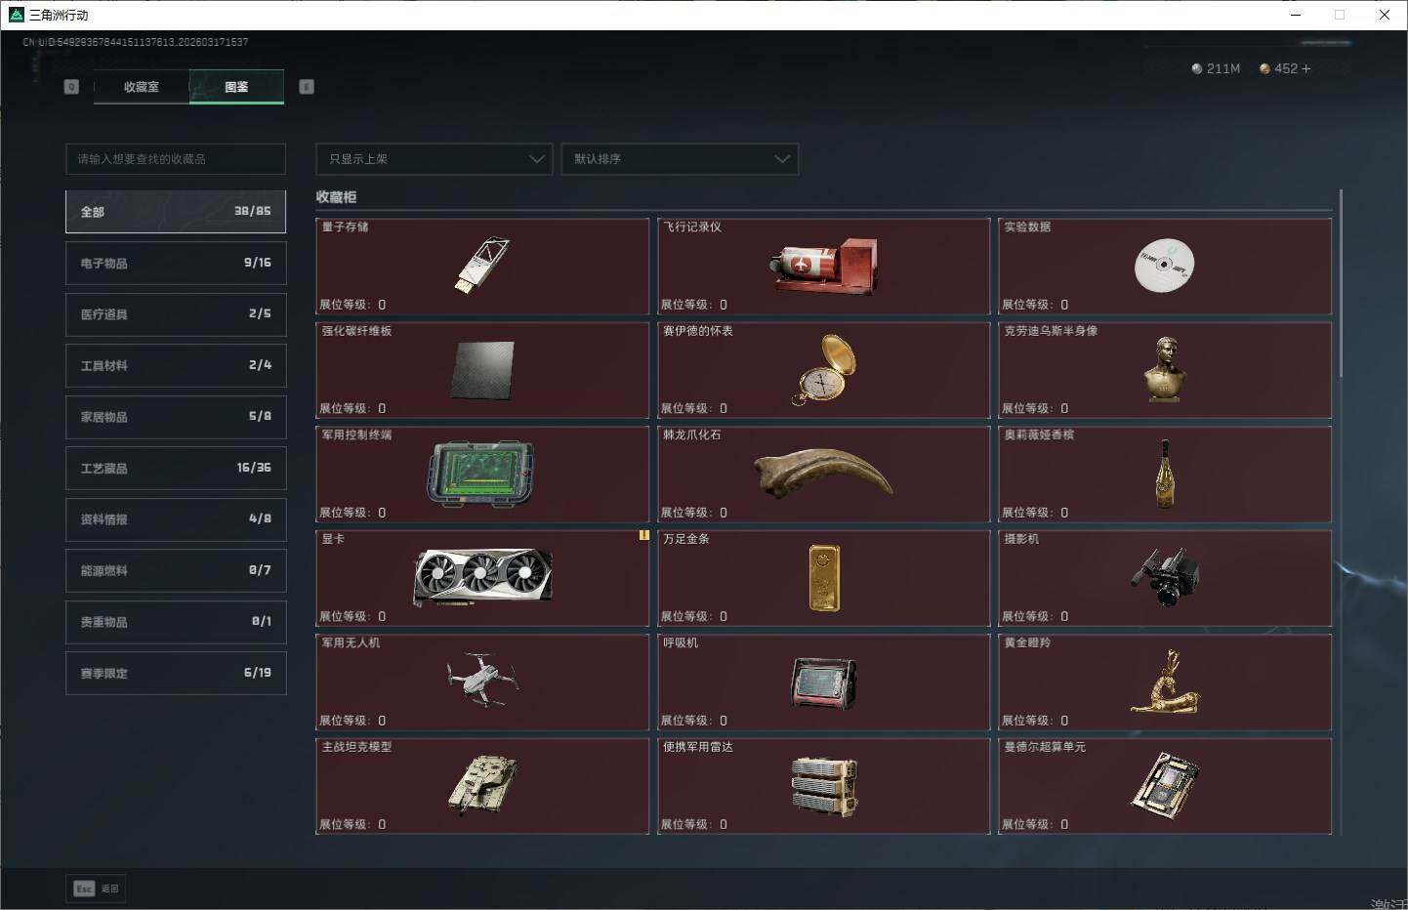Click the 收藏柜 section heading
This screenshot has height=910, width=1408.
point(336,197)
